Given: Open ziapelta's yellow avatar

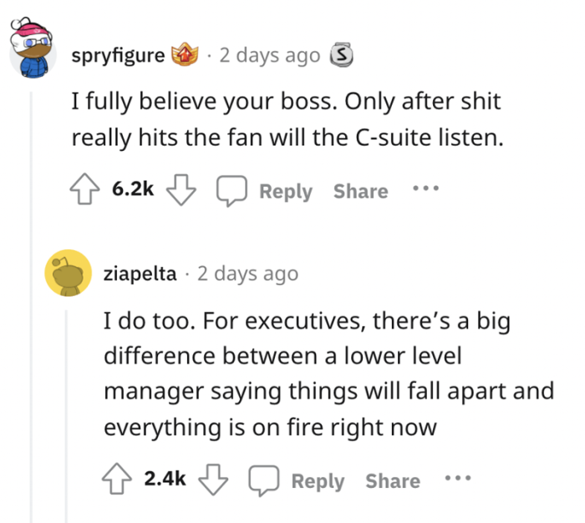Looking at the screenshot, I should 68,273.
